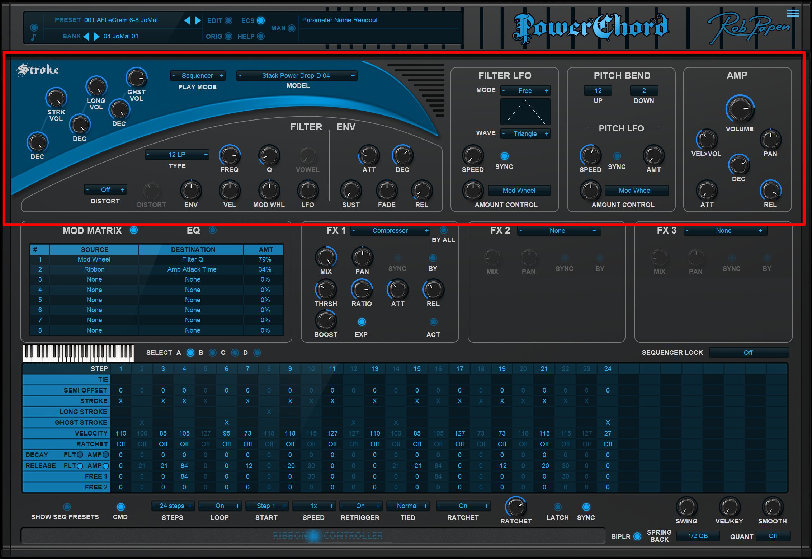Click QUANT Off button
Viewport: 812px width, 559px height.
[773, 536]
